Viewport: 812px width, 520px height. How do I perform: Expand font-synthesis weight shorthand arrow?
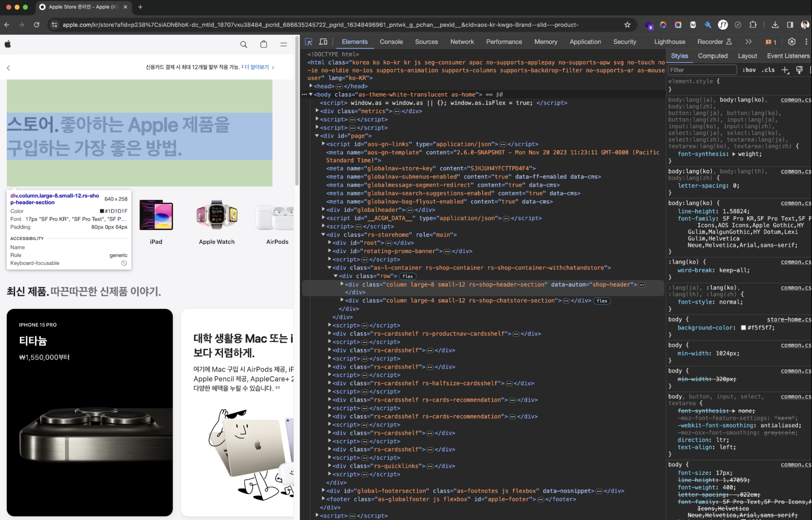[733, 154]
